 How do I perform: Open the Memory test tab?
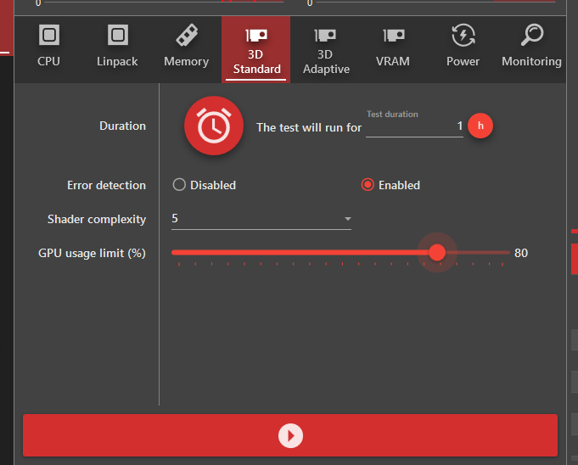187,49
